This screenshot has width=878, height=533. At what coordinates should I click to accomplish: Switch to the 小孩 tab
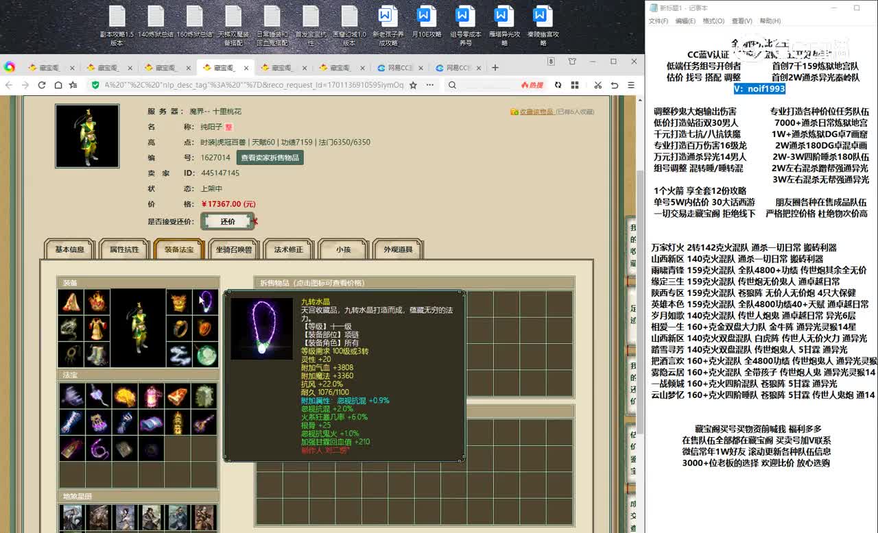344,249
